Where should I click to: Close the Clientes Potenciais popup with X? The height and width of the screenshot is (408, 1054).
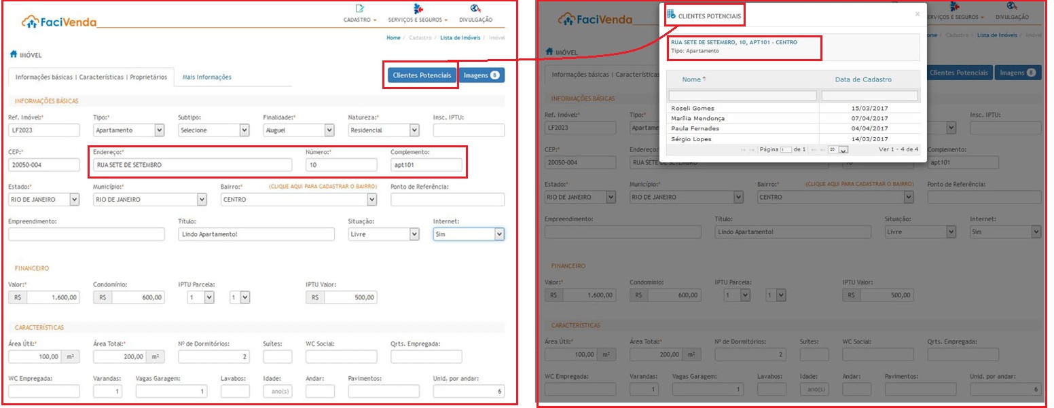click(917, 14)
